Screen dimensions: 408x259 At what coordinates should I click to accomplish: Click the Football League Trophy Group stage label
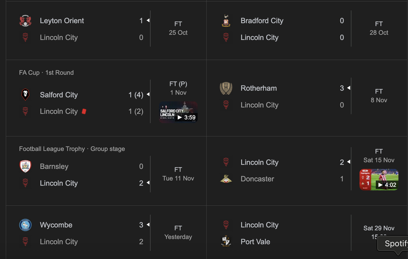click(x=72, y=149)
